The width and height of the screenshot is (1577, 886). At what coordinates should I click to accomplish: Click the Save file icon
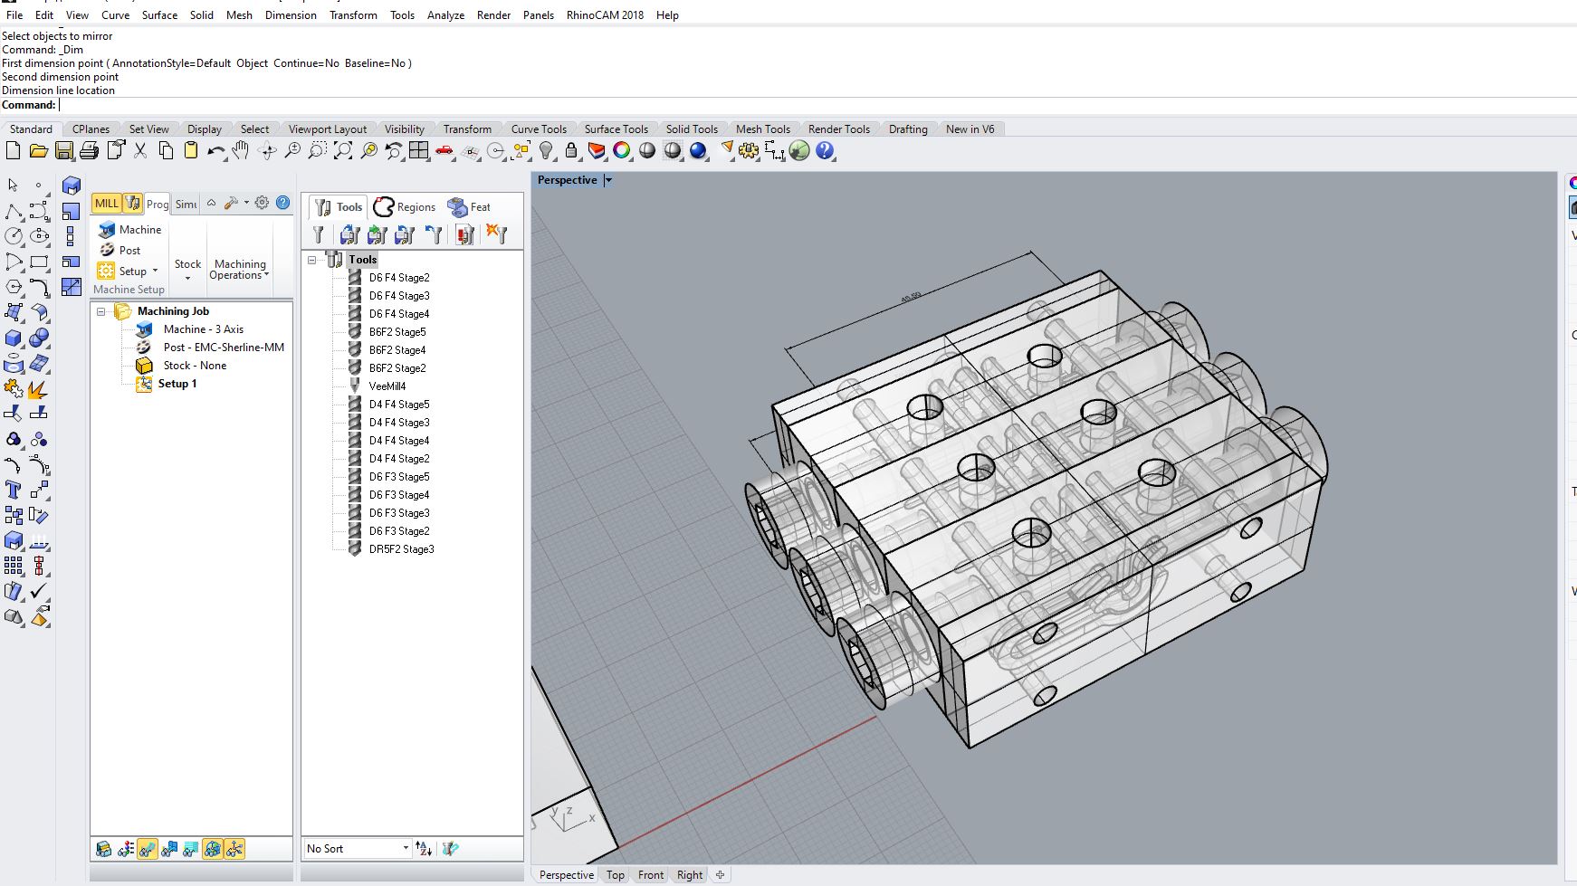click(63, 151)
